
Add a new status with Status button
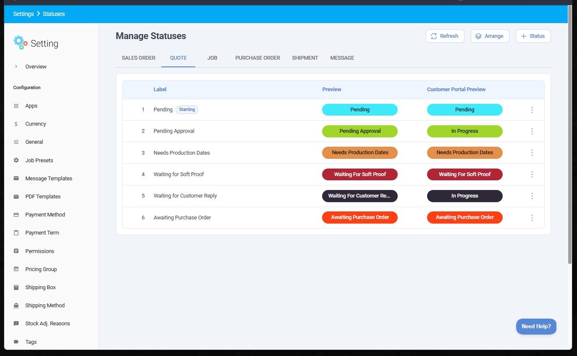(533, 36)
